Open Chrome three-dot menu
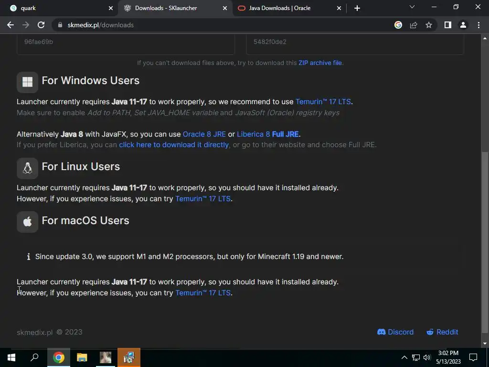This screenshot has width=489, height=367. click(478, 25)
